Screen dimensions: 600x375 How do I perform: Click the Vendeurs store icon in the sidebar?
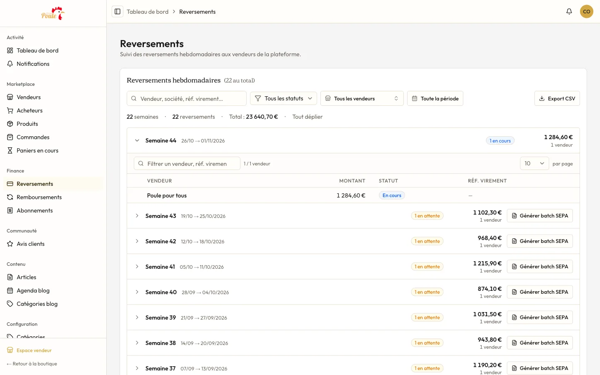point(10,97)
